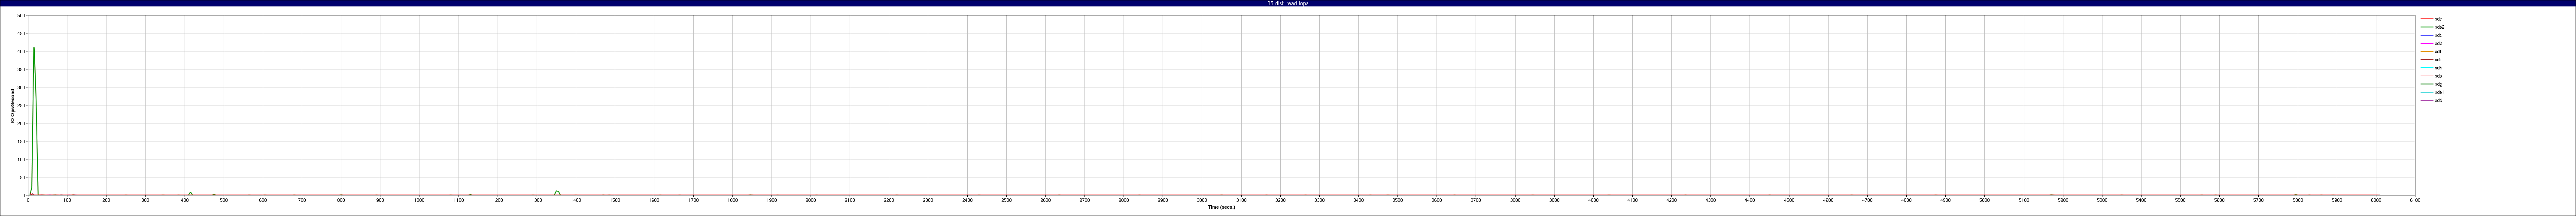The height and width of the screenshot is (216, 2576).
Task: Click the 3500 x-axis tick label
Action: tap(1397, 200)
